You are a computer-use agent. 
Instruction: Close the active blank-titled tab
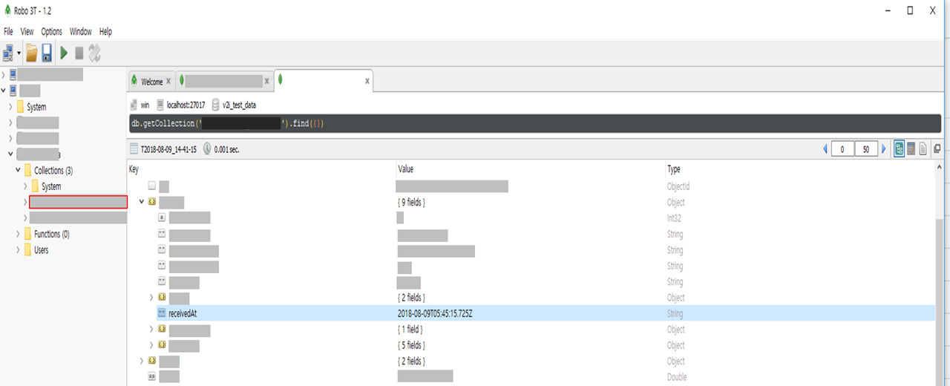(x=367, y=81)
